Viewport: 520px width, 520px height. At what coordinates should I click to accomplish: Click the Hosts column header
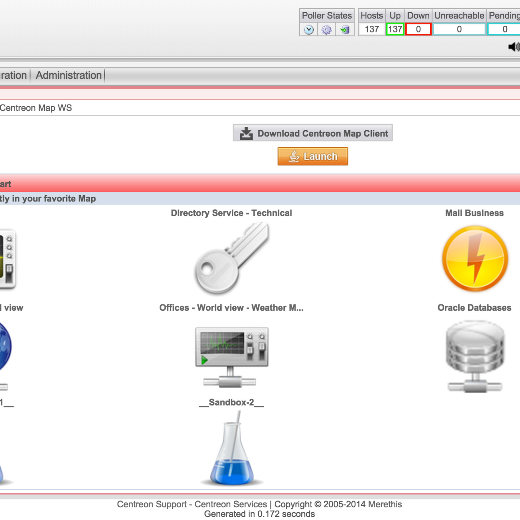pyautogui.click(x=372, y=16)
